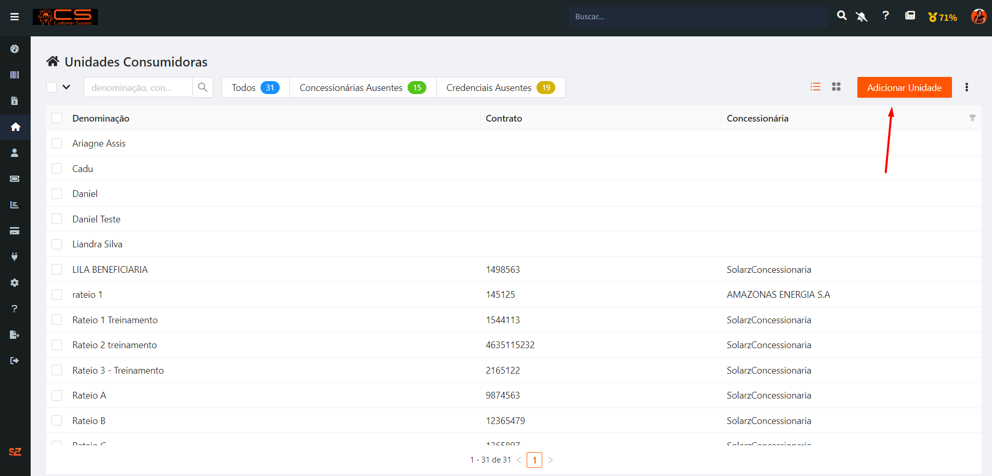Open the three-dot more options menu
Screen dimensions: 992x476
pyautogui.click(x=967, y=87)
